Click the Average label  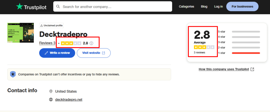tap(200, 42)
